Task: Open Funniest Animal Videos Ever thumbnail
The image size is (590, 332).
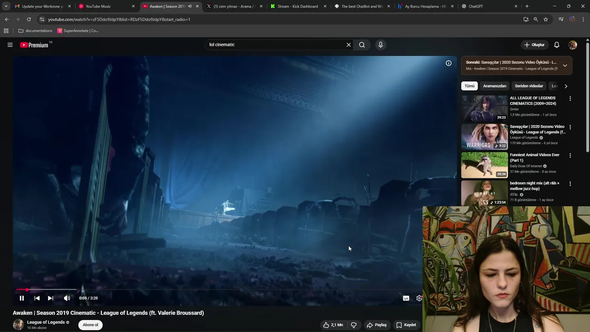Action: tap(484, 165)
